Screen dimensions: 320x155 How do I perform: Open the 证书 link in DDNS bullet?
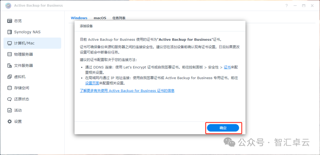pos(227,67)
